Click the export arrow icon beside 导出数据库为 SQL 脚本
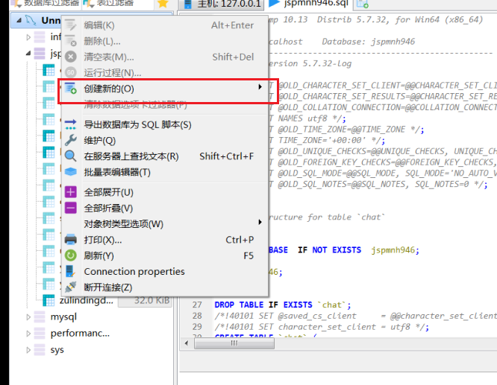This screenshot has height=385, width=497. pyautogui.click(x=70, y=124)
